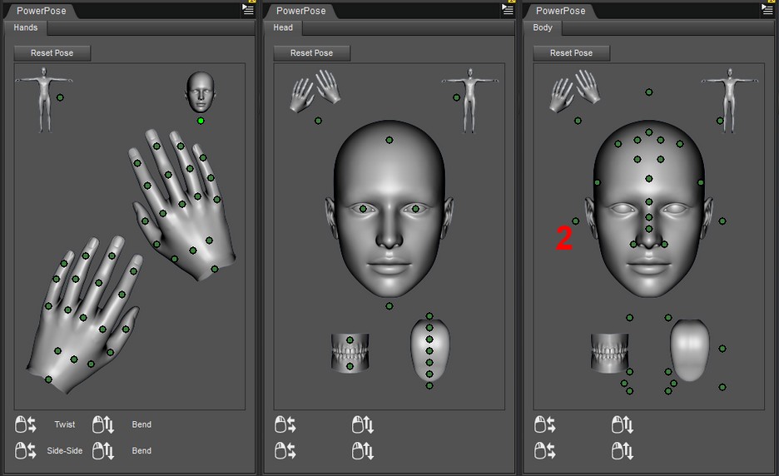Image resolution: width=779 pixels, height=476 pixels.
Task: Click the right eye node in the Head panel
Action: [x=415, y=209]
